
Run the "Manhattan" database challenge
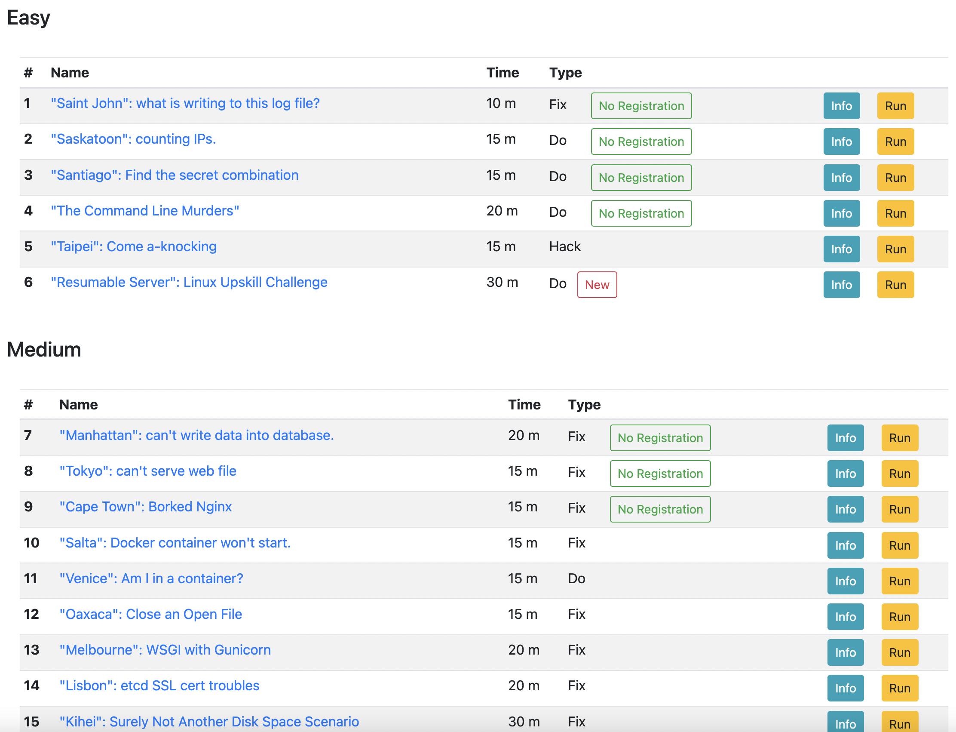(x=899, y=437)
